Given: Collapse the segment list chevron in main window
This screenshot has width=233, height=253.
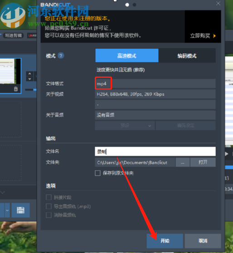Looking at the screenshot, I should click(x=3, y=192).
